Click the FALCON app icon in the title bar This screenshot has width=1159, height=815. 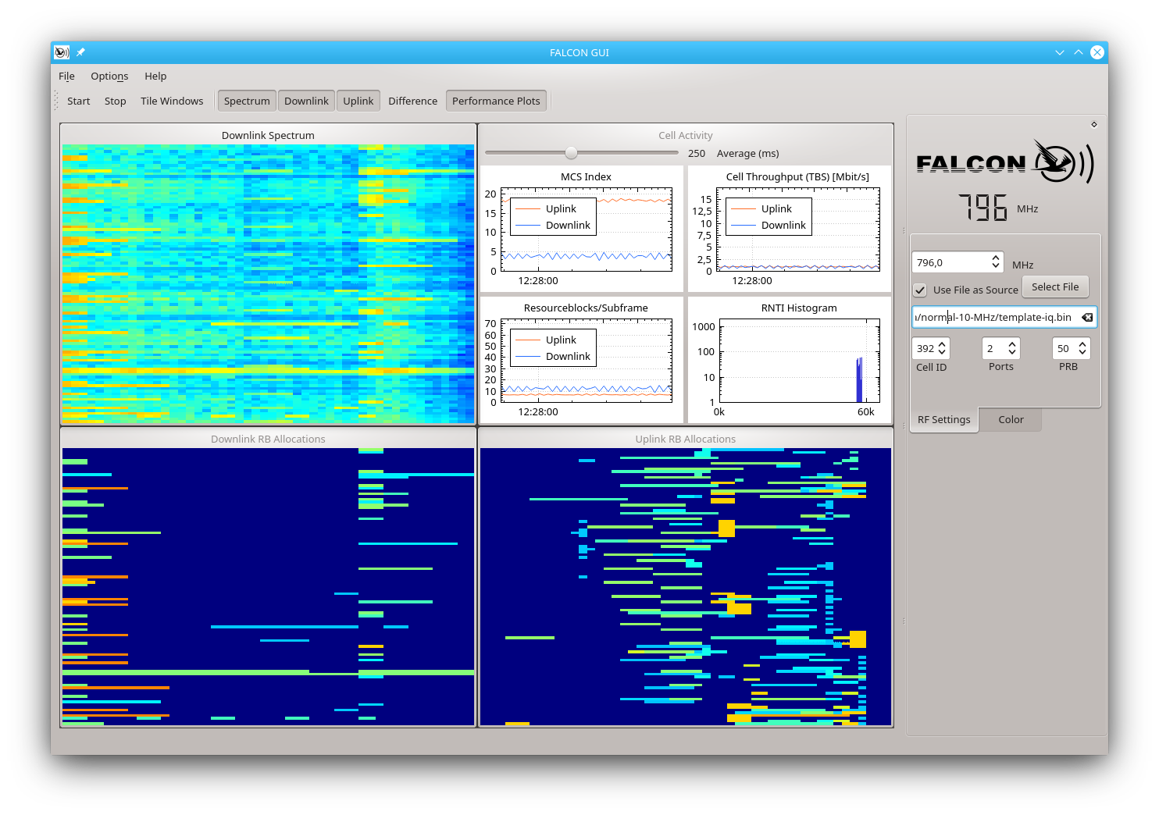click(x=62, y=52)
